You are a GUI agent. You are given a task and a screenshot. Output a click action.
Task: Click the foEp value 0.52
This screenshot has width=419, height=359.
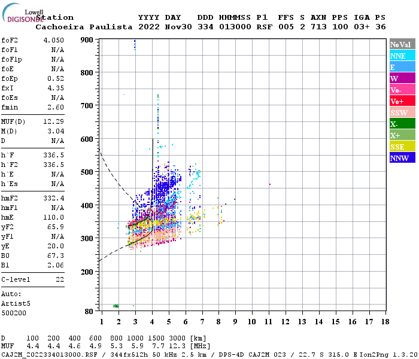pos(56,78)
